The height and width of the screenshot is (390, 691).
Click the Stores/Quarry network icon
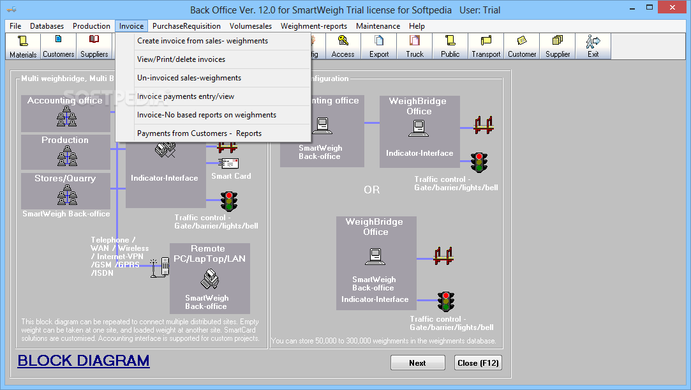(67, 195)
